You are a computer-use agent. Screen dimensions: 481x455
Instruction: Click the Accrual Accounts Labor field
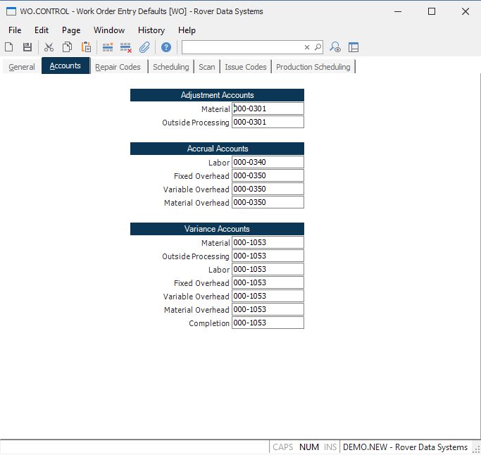pyautogui.click(x=268, y=163)
